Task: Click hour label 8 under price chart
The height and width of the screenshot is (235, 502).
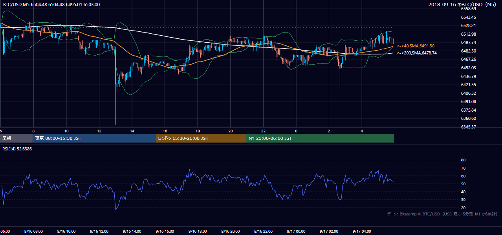Action: 33,131
